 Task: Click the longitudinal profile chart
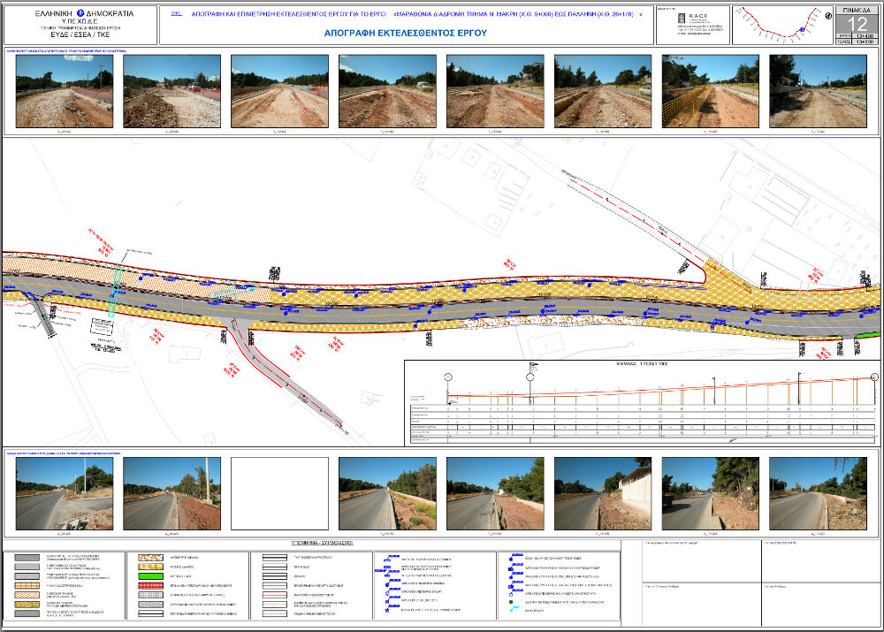pos(642,402)
